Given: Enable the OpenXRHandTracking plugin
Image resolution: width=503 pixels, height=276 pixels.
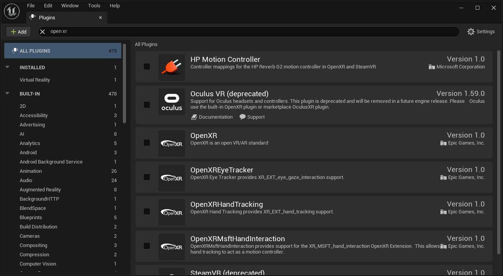Looking at the screenshot, I should click(147, 211).
